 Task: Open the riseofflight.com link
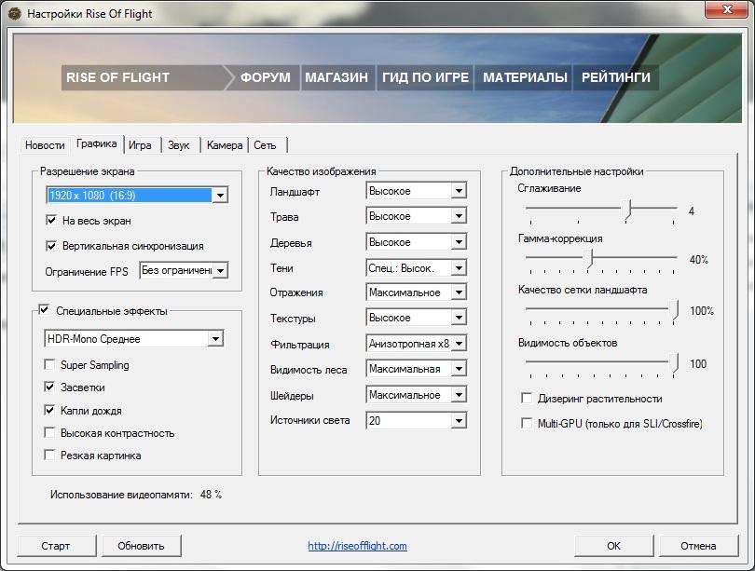(357, 546)
